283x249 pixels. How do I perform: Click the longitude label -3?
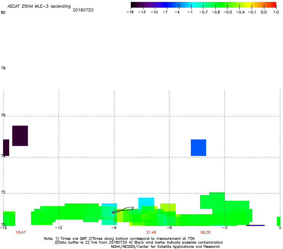pyautogui.click(x=224, y=228)
